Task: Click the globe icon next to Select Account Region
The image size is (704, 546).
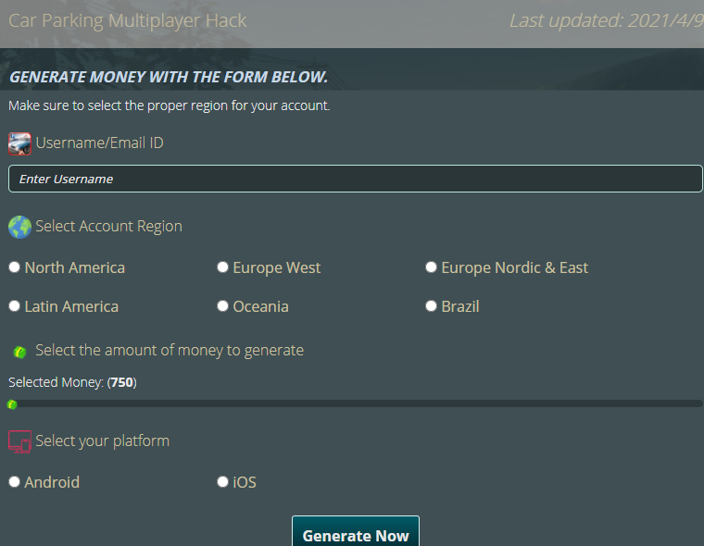Action: click(x=19, y=227)
